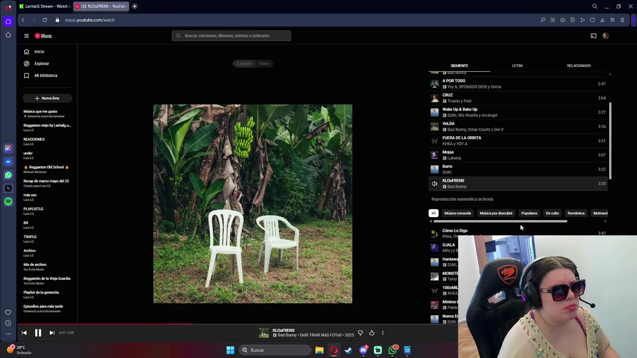Screen dimensions: 637x358
Task: Create a playlist with Nueva lista button
Action: click(x=47, y=98)
